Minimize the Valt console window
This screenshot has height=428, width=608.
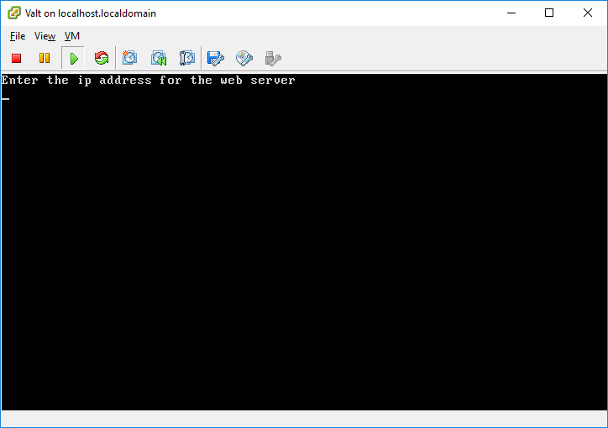[511, 13]
